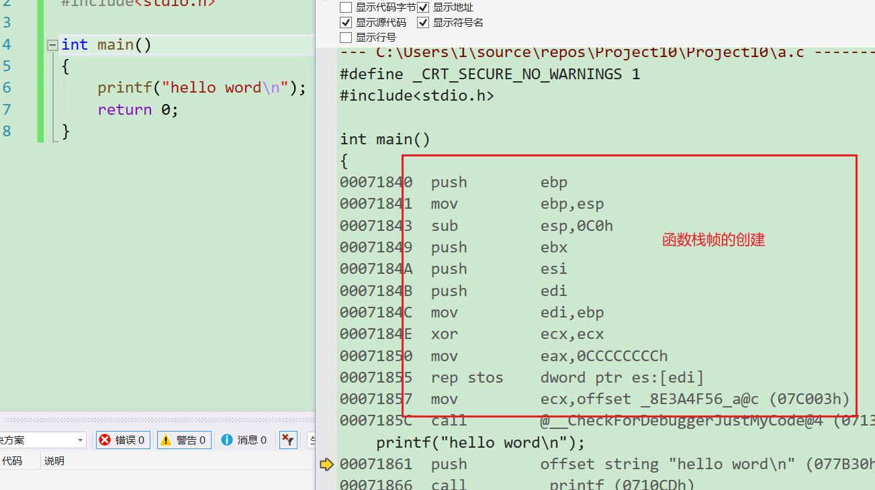Click the #define _CRT_SECURE_NO_WARNINGS line in disassembly
This screenshot has height=490, width=875.
click(490, 75)
